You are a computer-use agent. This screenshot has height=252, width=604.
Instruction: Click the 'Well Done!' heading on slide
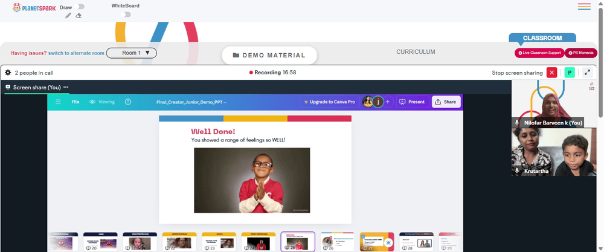coord(213,131)
